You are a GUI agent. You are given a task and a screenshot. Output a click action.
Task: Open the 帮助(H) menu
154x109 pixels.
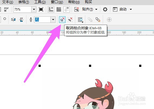74,2
